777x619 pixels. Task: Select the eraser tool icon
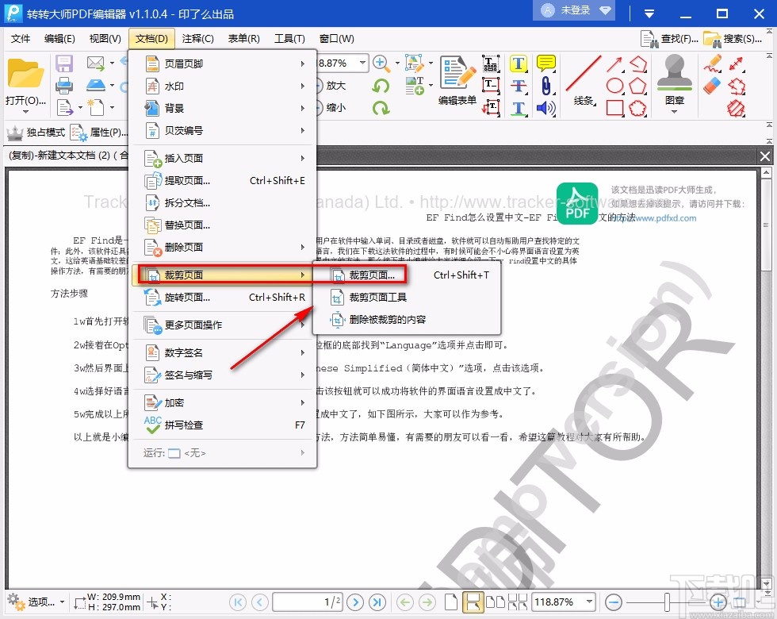click(712, 86)
